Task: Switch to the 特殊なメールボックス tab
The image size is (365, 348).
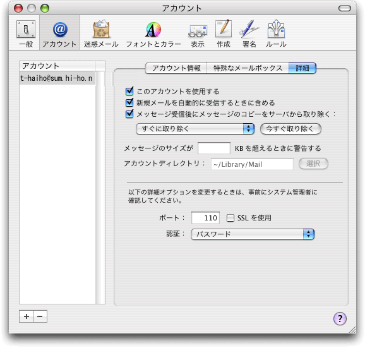Action: click(x=248, y=68)
